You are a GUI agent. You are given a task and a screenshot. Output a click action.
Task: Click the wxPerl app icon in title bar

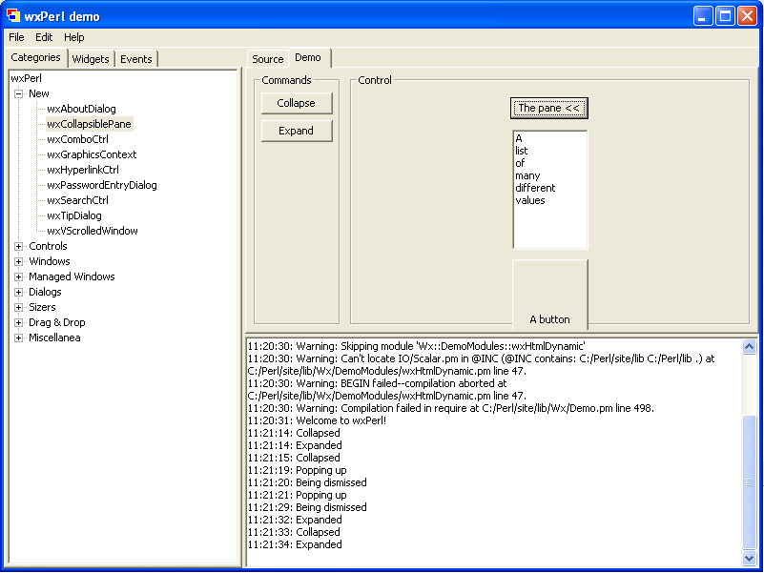point(12,16)
